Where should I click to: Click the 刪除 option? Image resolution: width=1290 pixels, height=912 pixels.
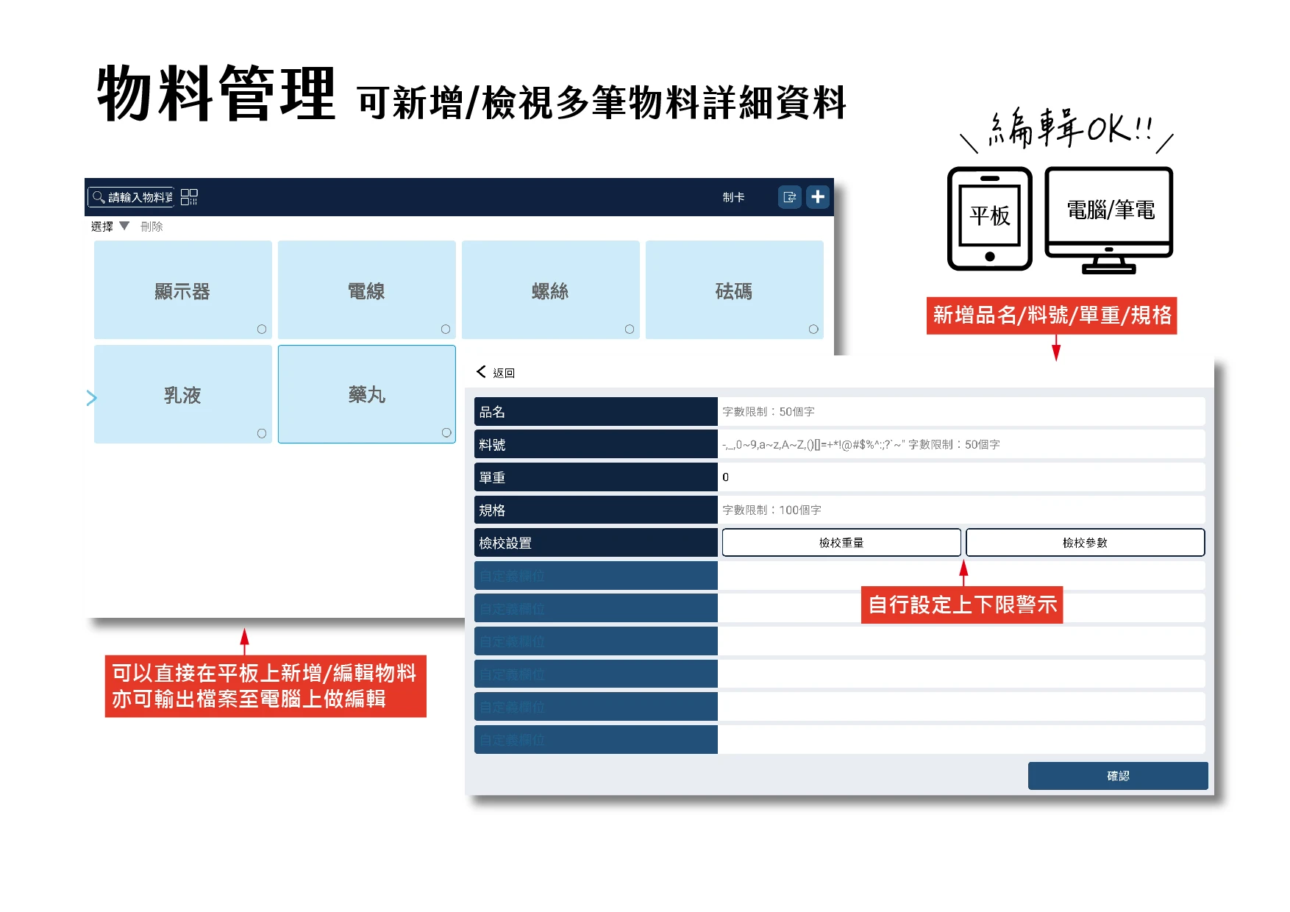coord(152,227)
